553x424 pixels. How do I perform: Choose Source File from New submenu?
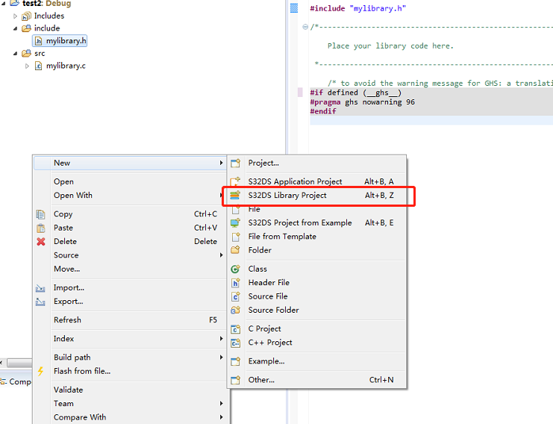(316, 296)
